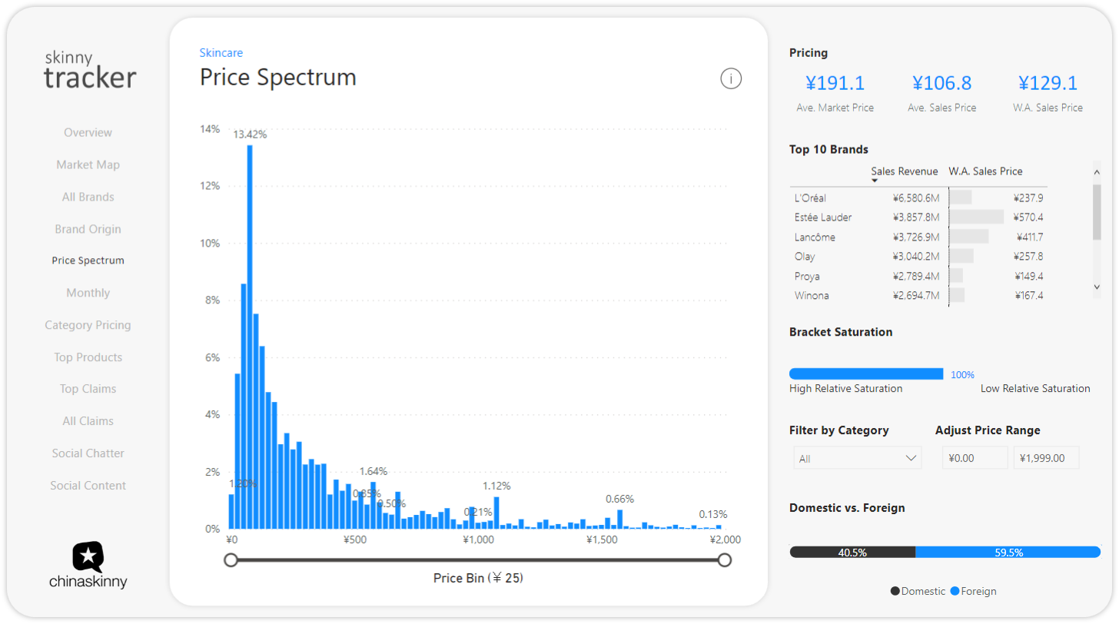1119x624 pixels.
Task: Click the skinny tracker logo
Action: [x=90, y=70]
